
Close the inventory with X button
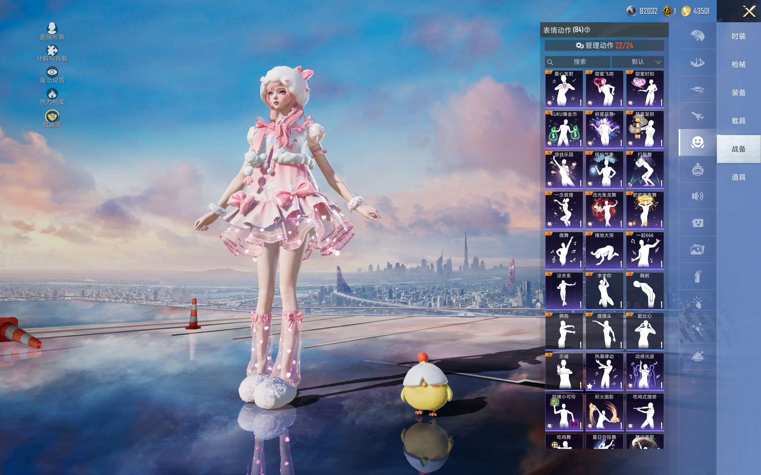[x=749, y=12]
